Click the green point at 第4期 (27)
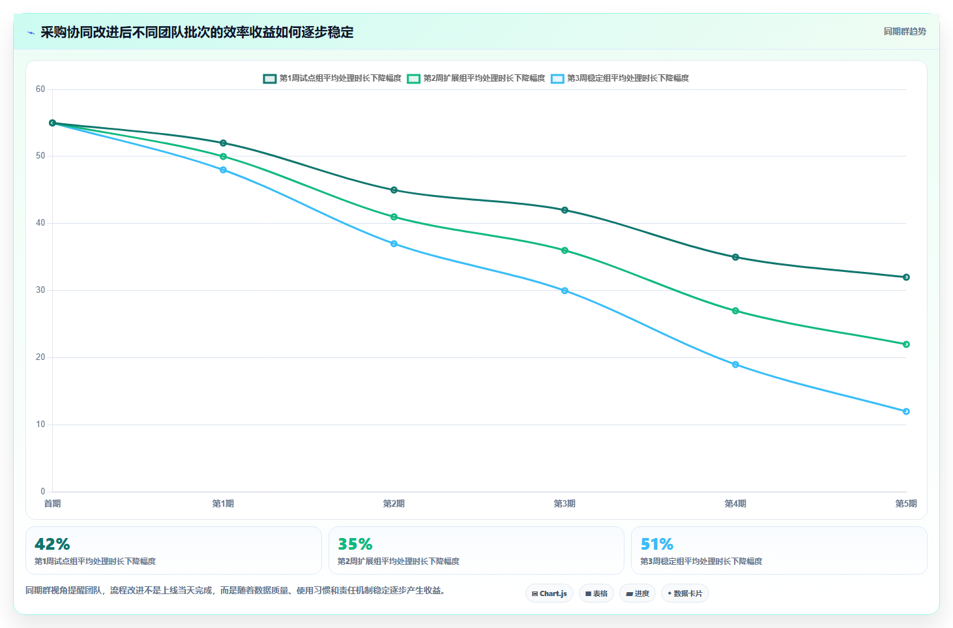The height and width of the screenshot is (628, 953). click(x=735, y=310)
